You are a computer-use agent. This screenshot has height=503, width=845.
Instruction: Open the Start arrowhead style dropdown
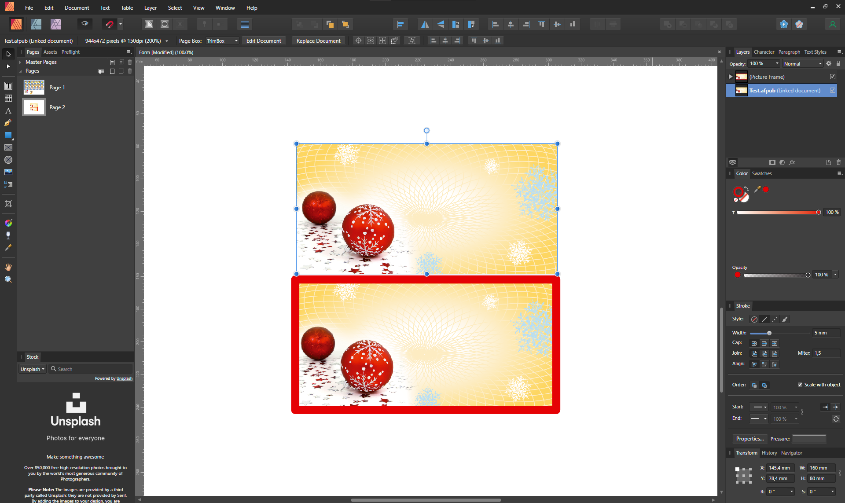[x=760, y=407]
